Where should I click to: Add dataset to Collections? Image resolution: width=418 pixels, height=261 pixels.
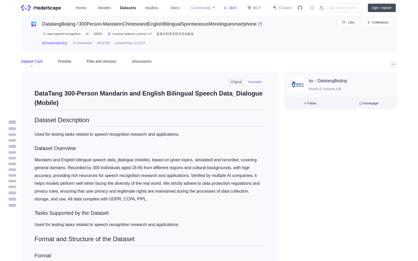click(x=377, y=22)
